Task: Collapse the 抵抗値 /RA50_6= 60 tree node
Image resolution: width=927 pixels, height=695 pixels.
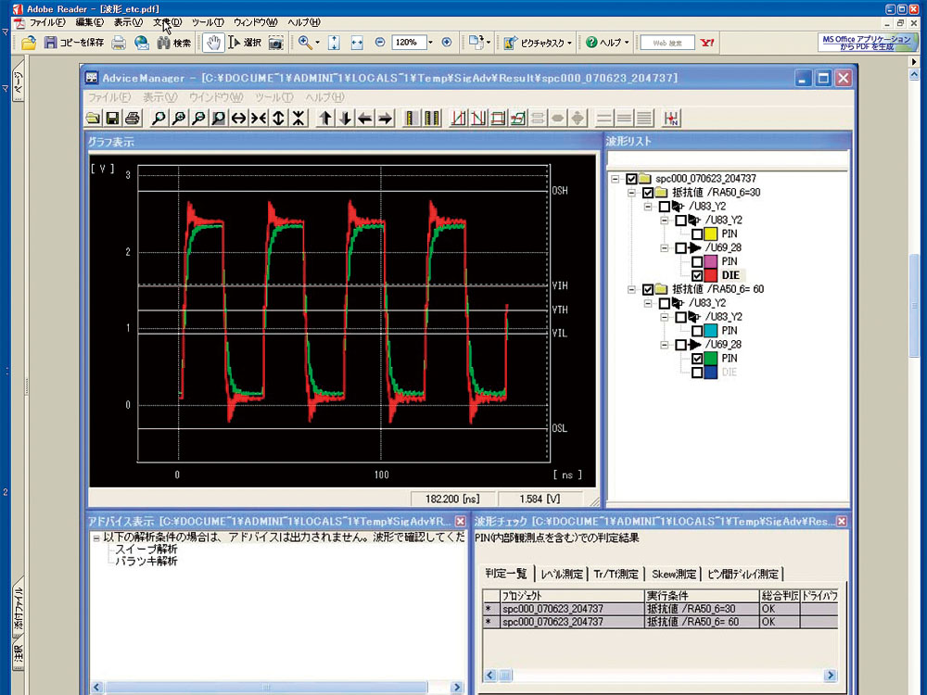Action: pos(631,289)
